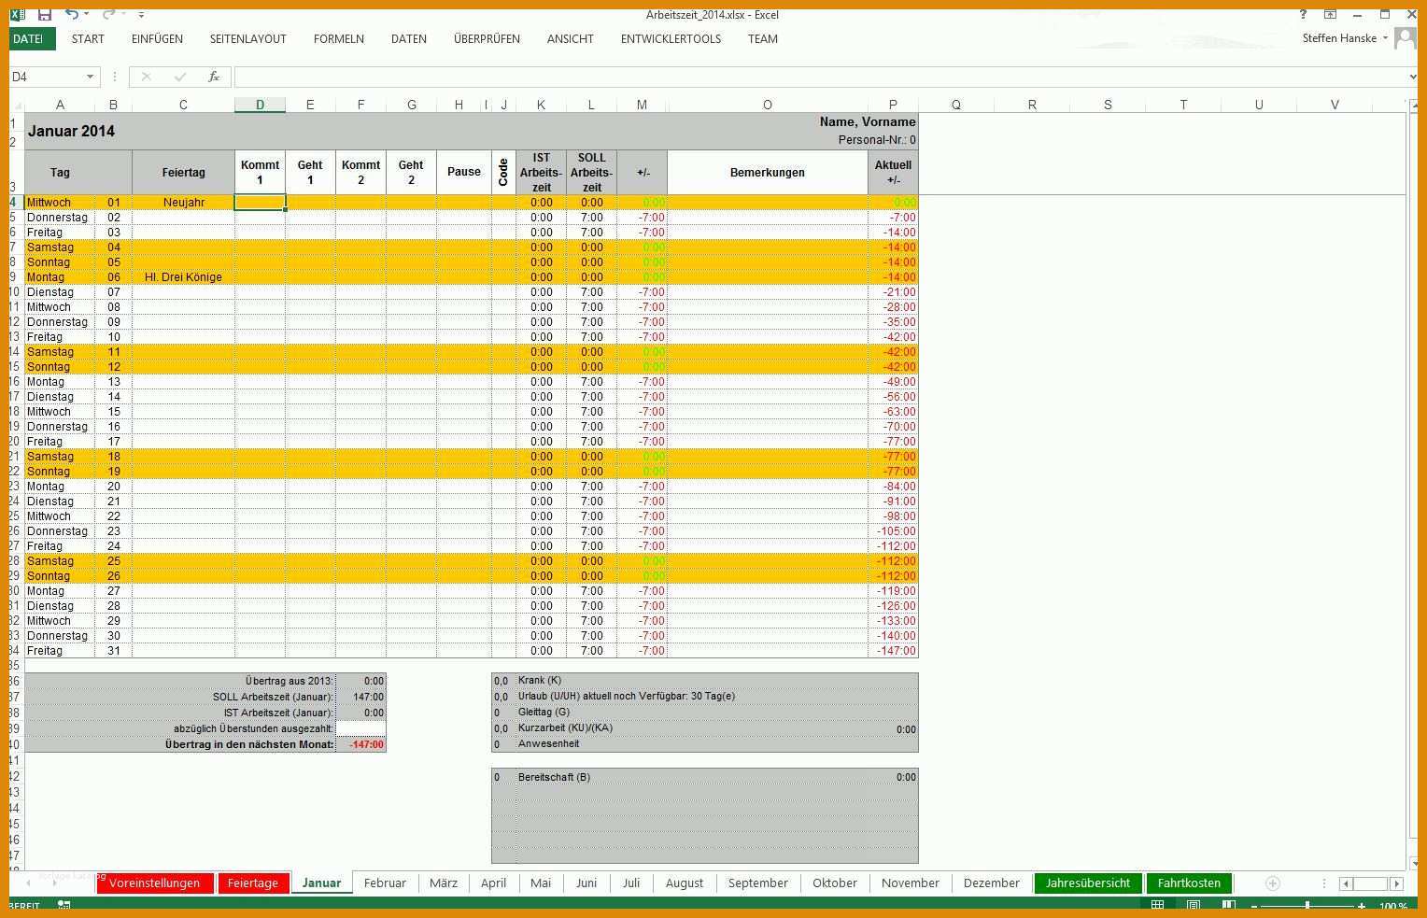Open the Fahrtkosten sheet tab

pos(1189,883)
